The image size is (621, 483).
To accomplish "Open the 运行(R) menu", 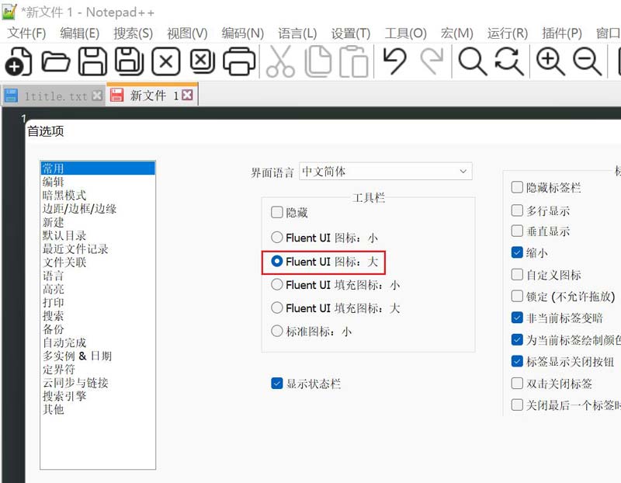I will [x=508, y=33].
